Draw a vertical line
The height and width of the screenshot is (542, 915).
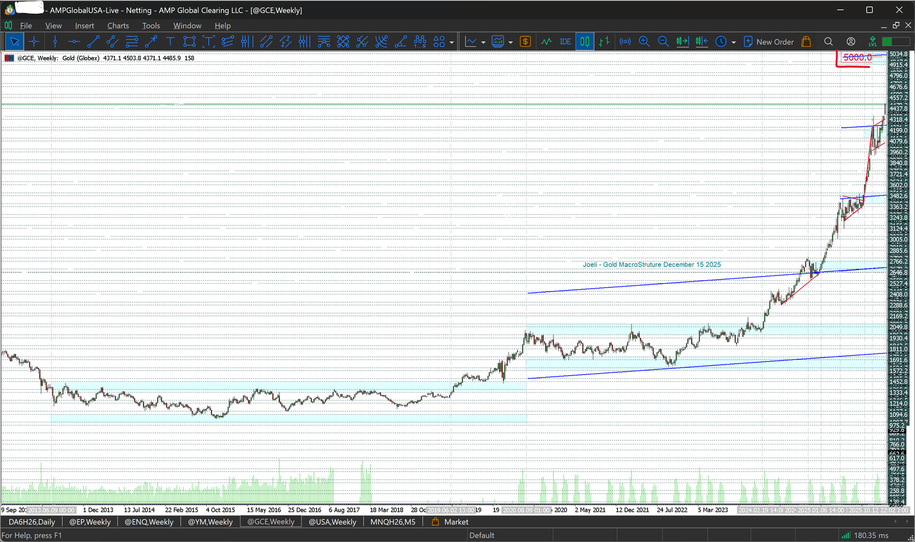coord(55,42)
